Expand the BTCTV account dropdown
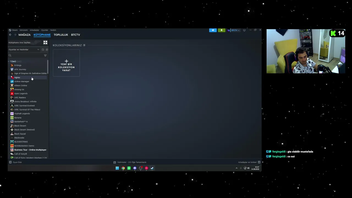Screen dimensions: 352x198 click(x=236, y=30)
